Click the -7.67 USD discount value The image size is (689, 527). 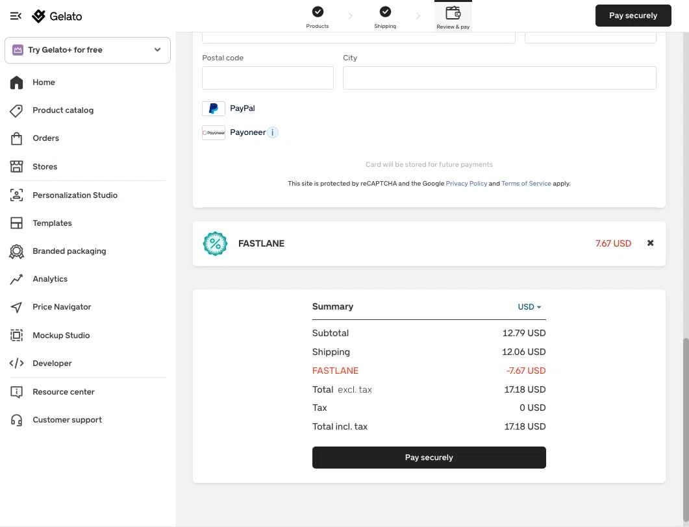(x=525, y=371)
